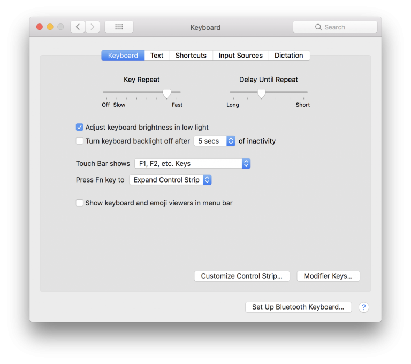Select the Keyboard tab

pos(123,56)
